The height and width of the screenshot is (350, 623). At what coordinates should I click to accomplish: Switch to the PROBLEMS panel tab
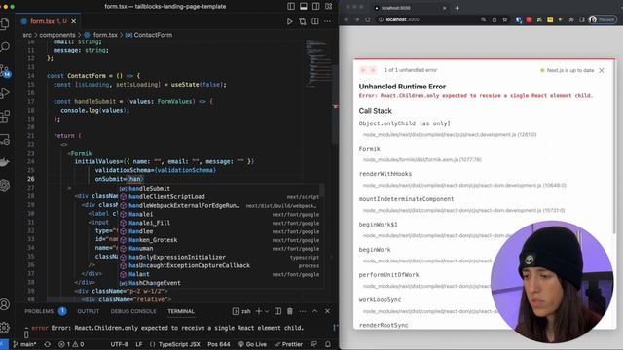coord(39,311)
